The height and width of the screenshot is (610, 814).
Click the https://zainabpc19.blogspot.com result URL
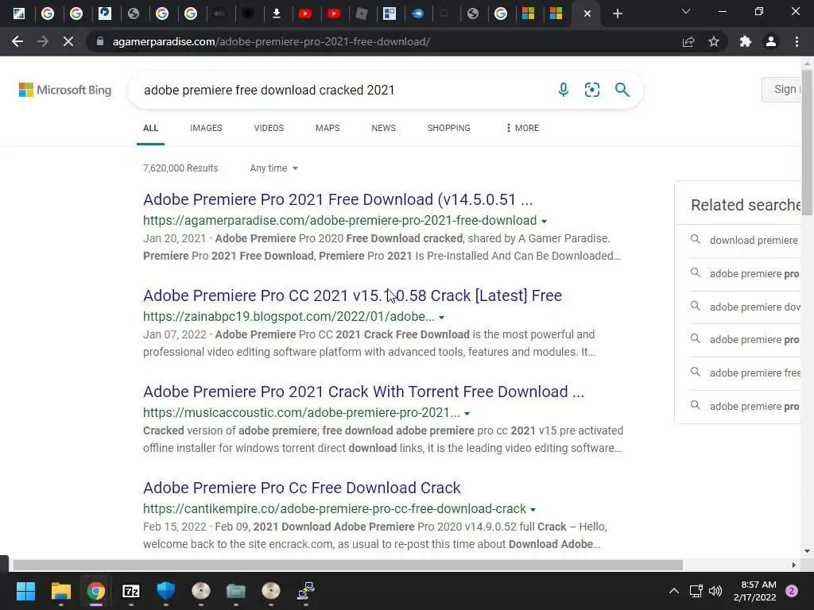pyautogui.click(x=289, y=316)
